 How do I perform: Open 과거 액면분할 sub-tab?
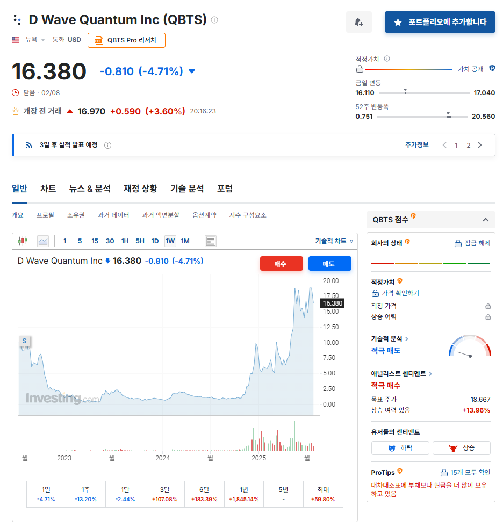[161, 215]
